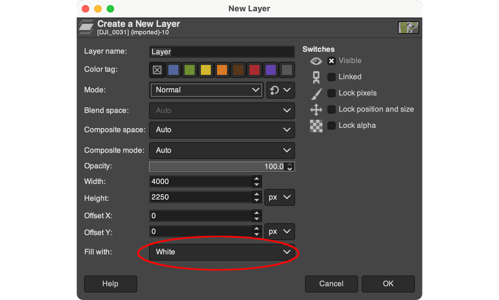Click the crosshair icon beside Lock position and size

316,109
